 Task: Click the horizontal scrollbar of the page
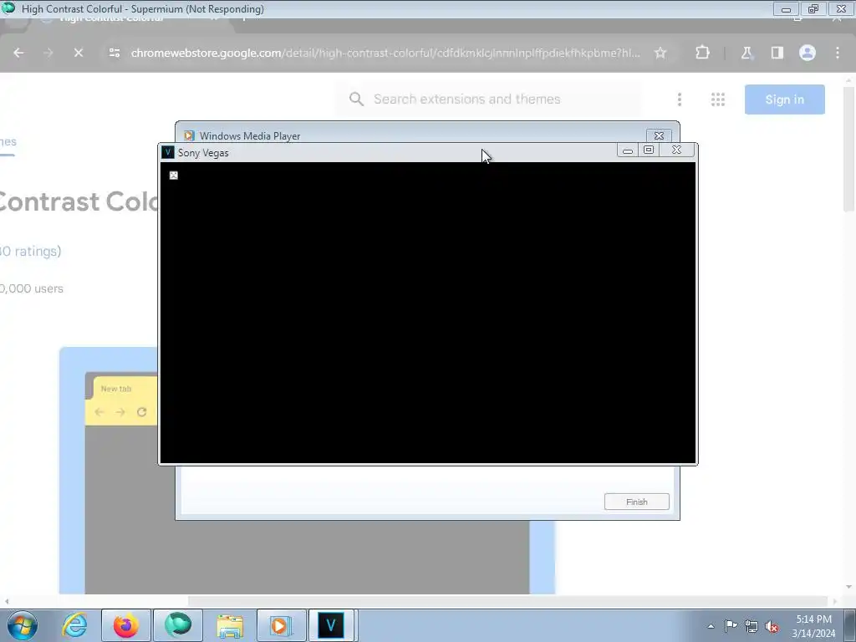coord(420,601)
